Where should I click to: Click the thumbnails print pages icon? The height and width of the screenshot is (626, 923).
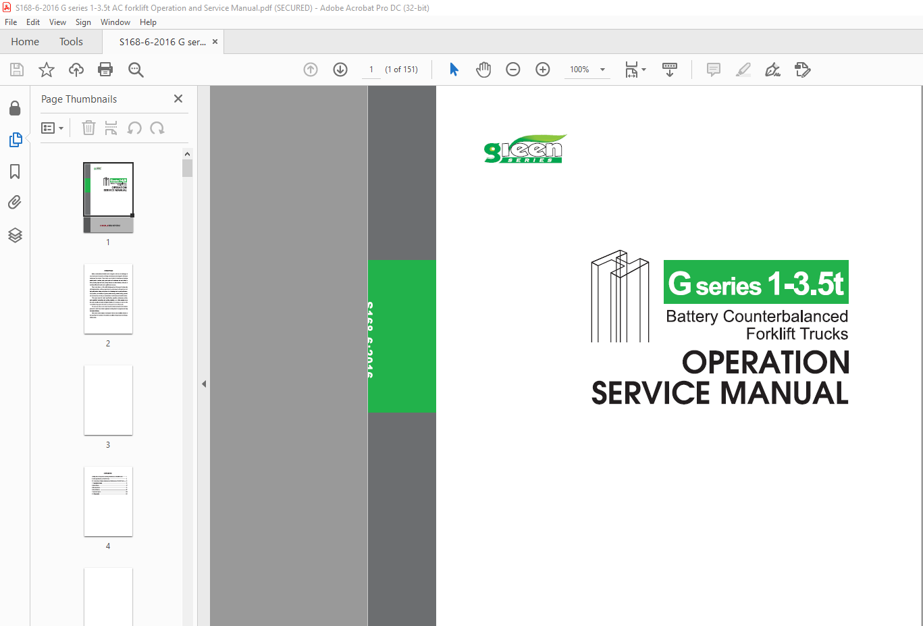tap(111, 128)
